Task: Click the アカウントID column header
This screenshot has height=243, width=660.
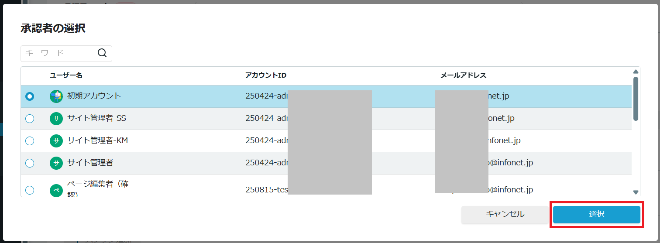Action: click(x=265, y=75)
